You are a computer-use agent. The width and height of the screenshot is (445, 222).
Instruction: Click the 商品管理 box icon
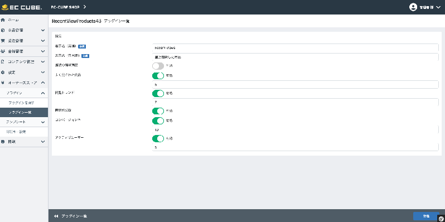[3, 30]
